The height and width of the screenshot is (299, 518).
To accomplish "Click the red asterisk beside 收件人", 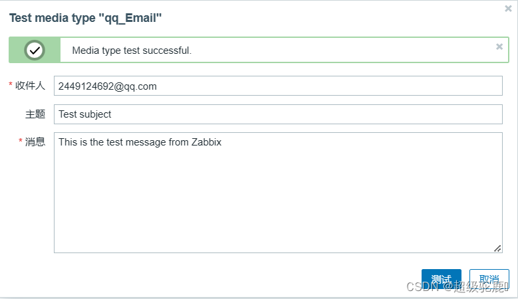I will (x=10, y=85).
